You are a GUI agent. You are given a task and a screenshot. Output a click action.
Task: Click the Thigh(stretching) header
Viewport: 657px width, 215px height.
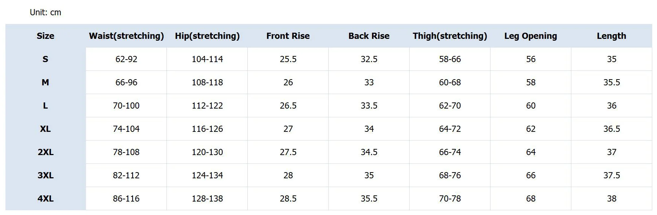click(450, 36)
